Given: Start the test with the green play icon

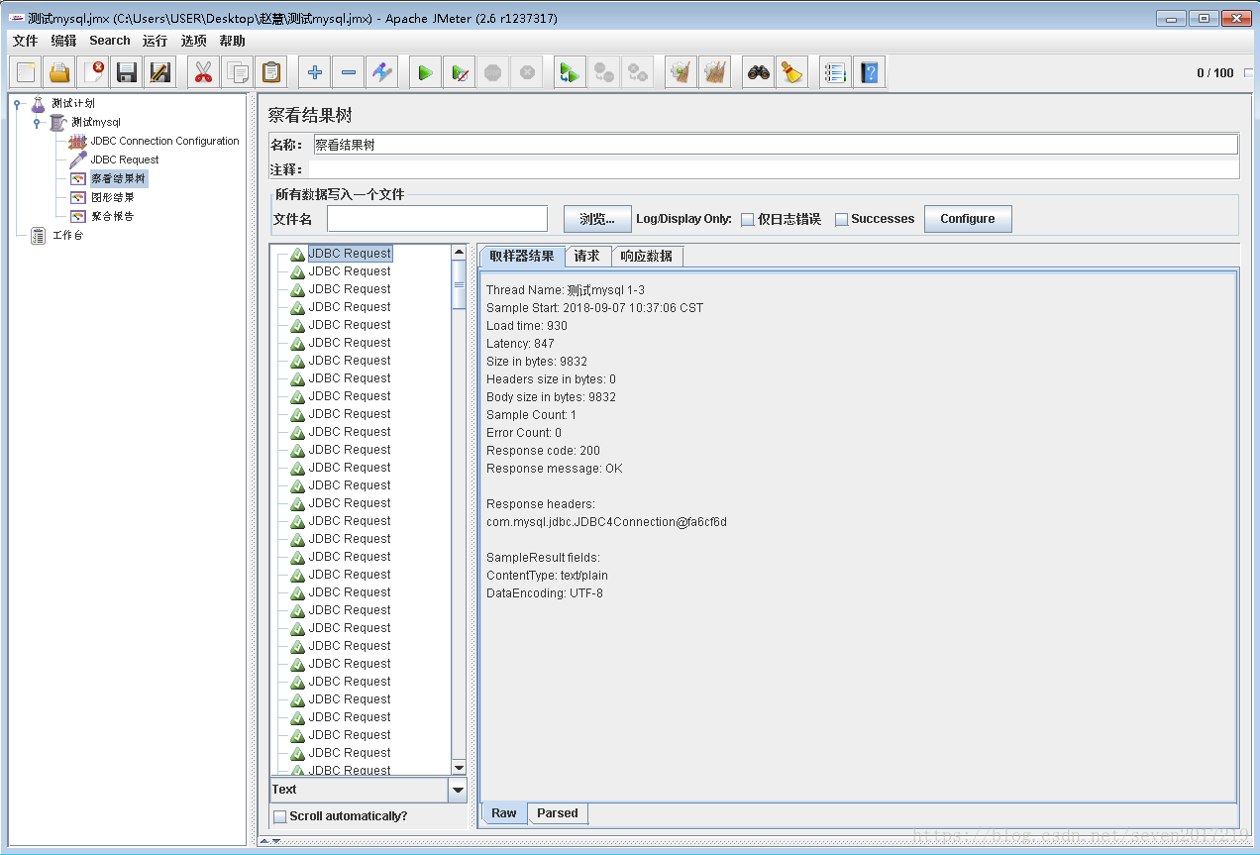Looking at the screenshot, I should click(426, 72).
